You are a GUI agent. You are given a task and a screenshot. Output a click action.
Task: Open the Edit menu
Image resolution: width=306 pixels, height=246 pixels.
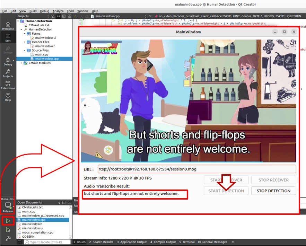[13, 11]
